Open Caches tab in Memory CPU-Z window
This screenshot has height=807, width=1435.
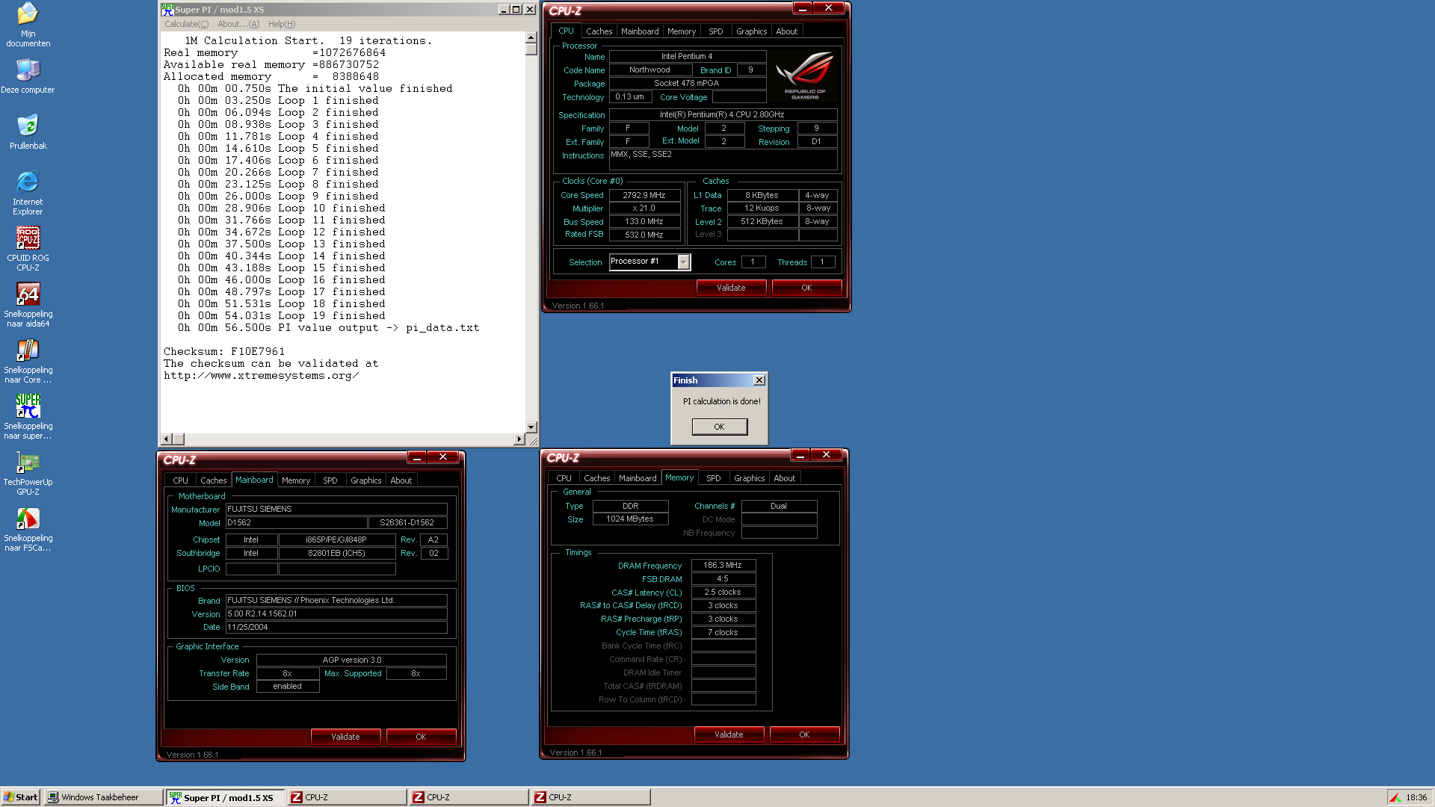(596, 478)
